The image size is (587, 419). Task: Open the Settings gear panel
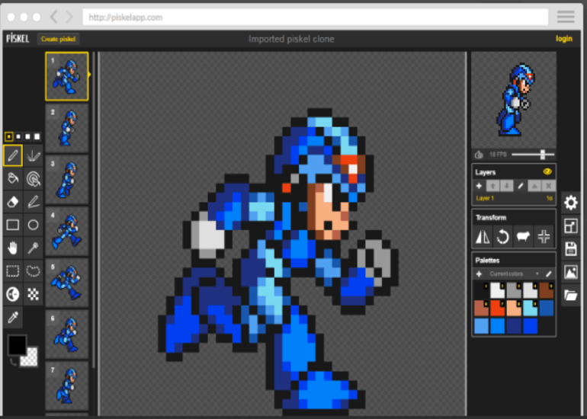pos(570,203)
